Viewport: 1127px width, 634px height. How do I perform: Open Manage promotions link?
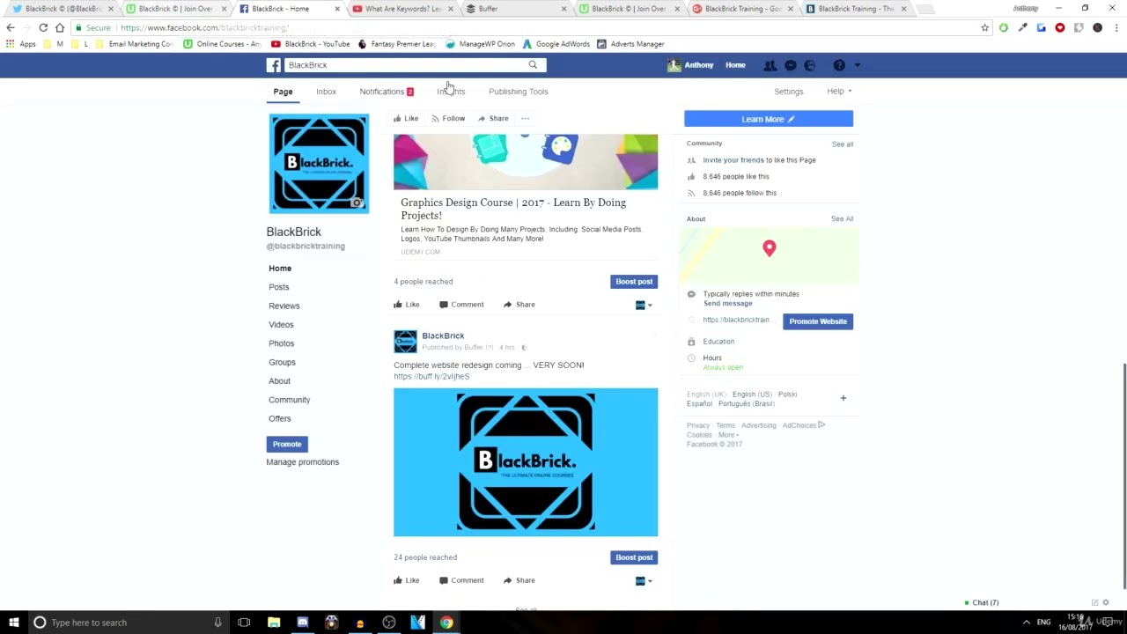click(x=303, y=462)
